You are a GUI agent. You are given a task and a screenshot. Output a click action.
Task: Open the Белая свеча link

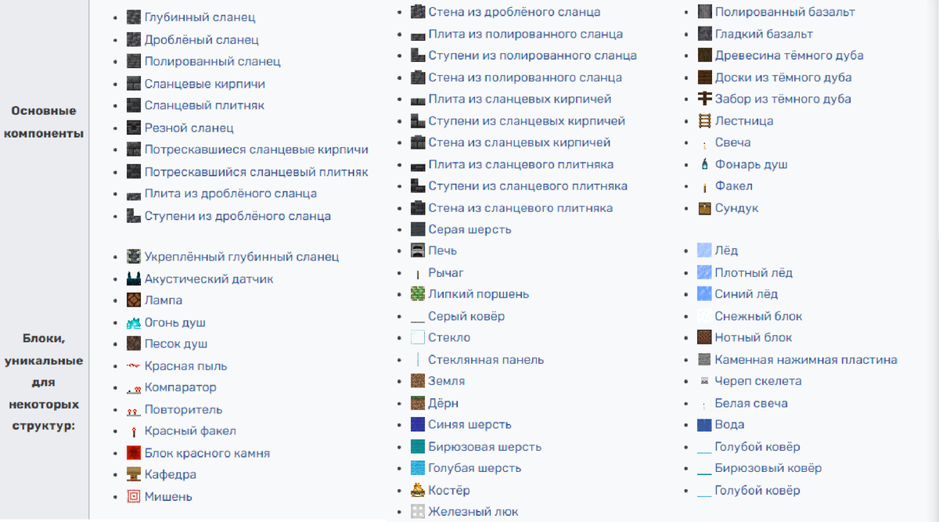751,403
